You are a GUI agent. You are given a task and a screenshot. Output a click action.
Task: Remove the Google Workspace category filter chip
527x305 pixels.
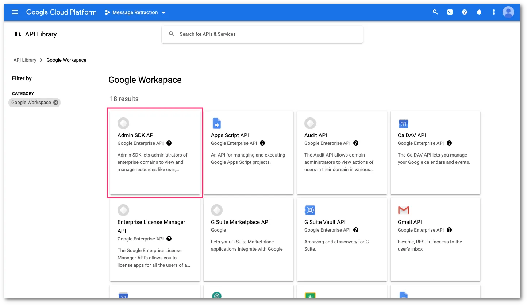(56, 103)
